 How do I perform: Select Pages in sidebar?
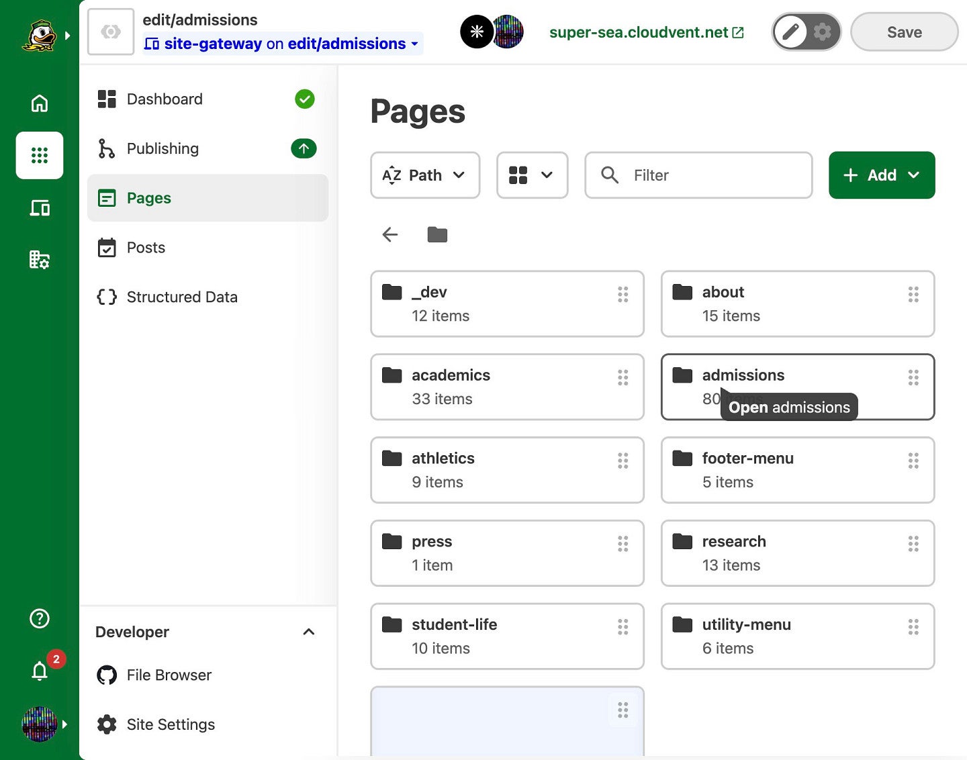[208, 198]
